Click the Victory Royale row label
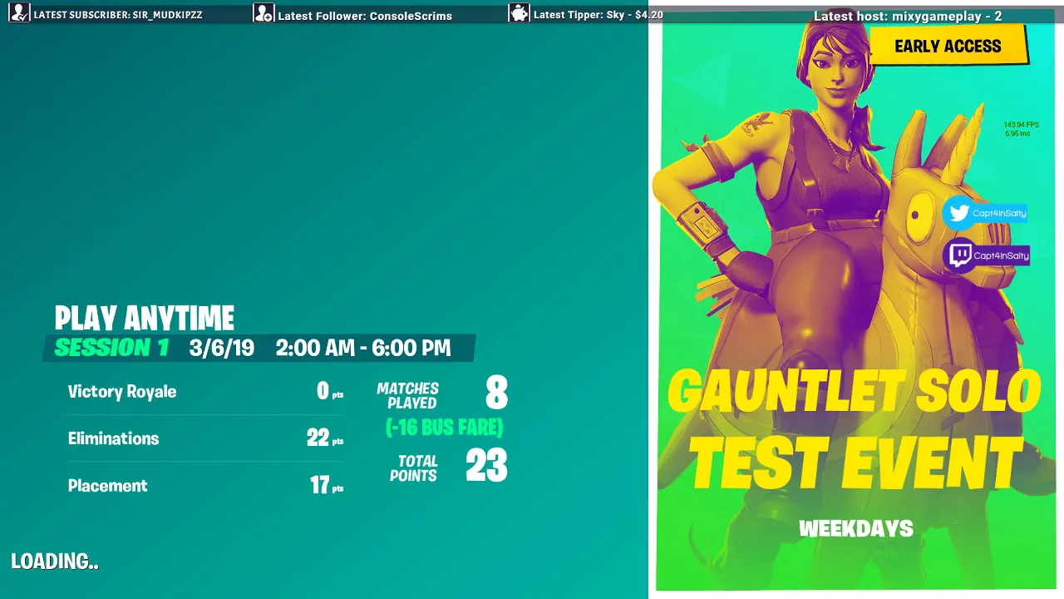 [x=122, y=392]
